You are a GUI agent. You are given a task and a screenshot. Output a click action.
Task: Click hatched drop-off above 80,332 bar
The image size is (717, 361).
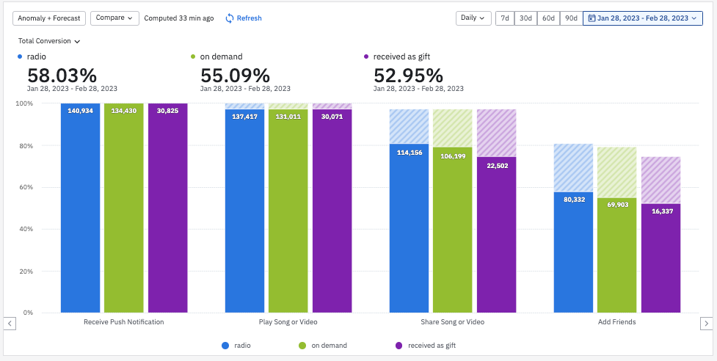click(x=573, y=167)
